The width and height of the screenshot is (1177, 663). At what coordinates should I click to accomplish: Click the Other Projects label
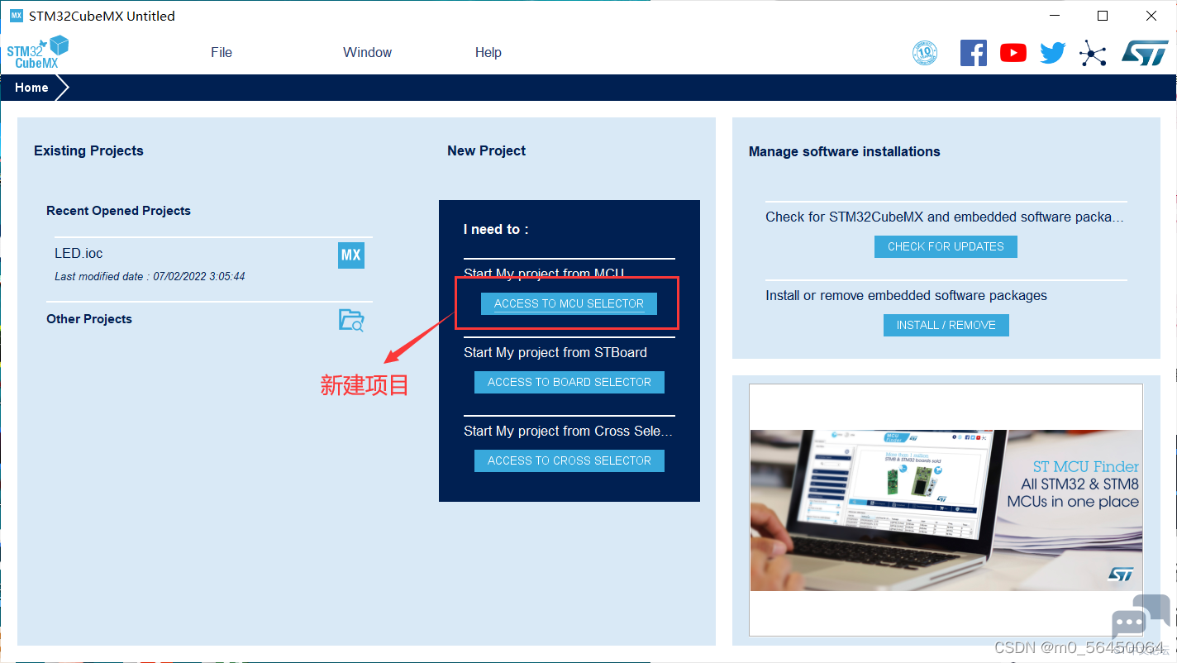coord(89,319)
